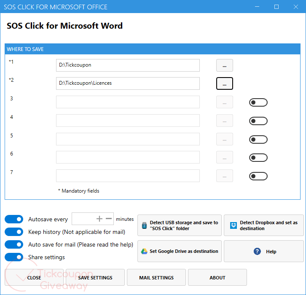
Task: Browse folder for save location 5
Action: point(224,139)
